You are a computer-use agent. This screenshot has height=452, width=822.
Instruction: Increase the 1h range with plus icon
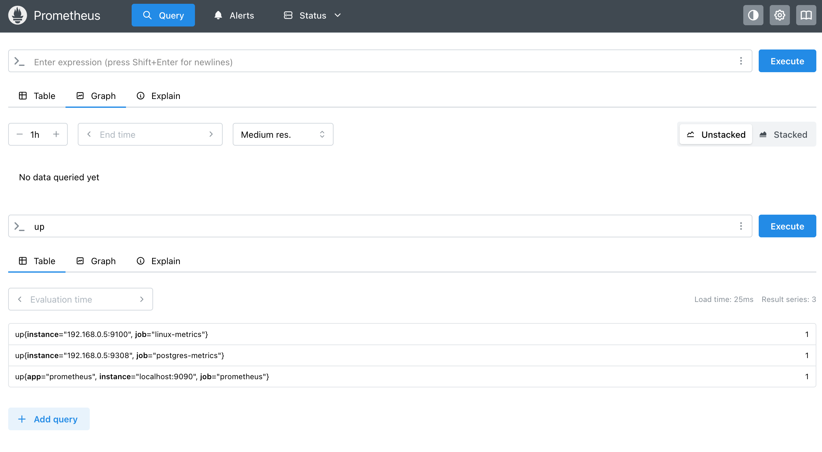click(56, 134)
